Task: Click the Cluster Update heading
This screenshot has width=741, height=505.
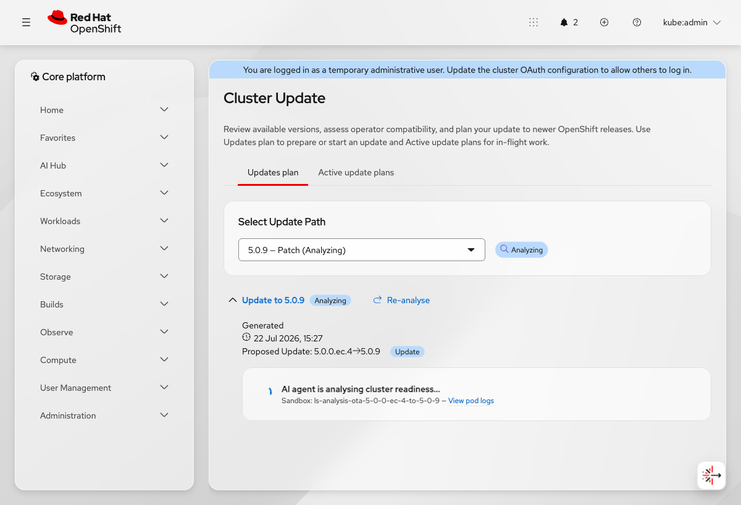Action: click(274, 98)
